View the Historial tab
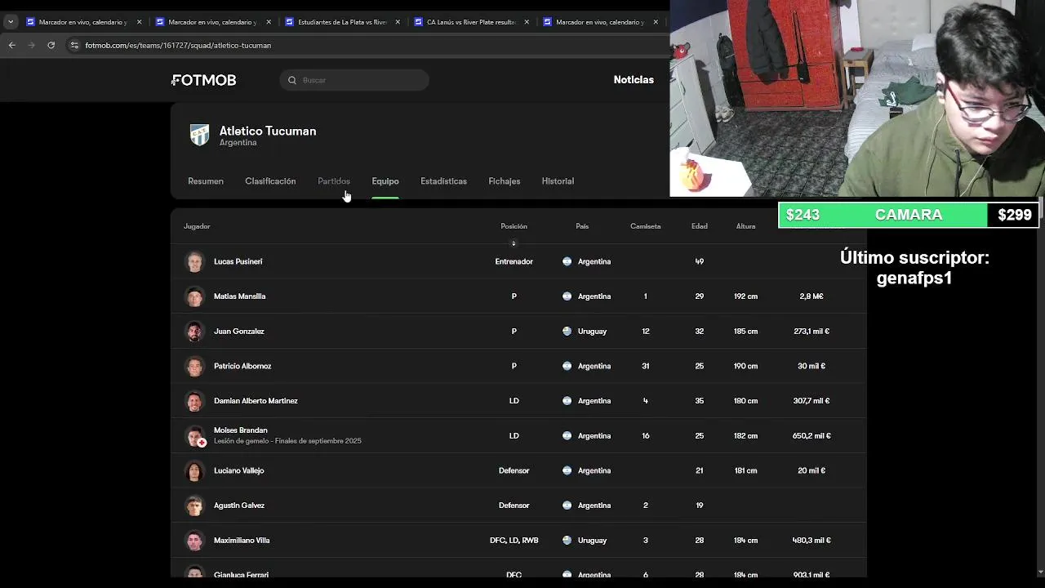Viewport: 1045px width, 588px height. tap(558, 181)
